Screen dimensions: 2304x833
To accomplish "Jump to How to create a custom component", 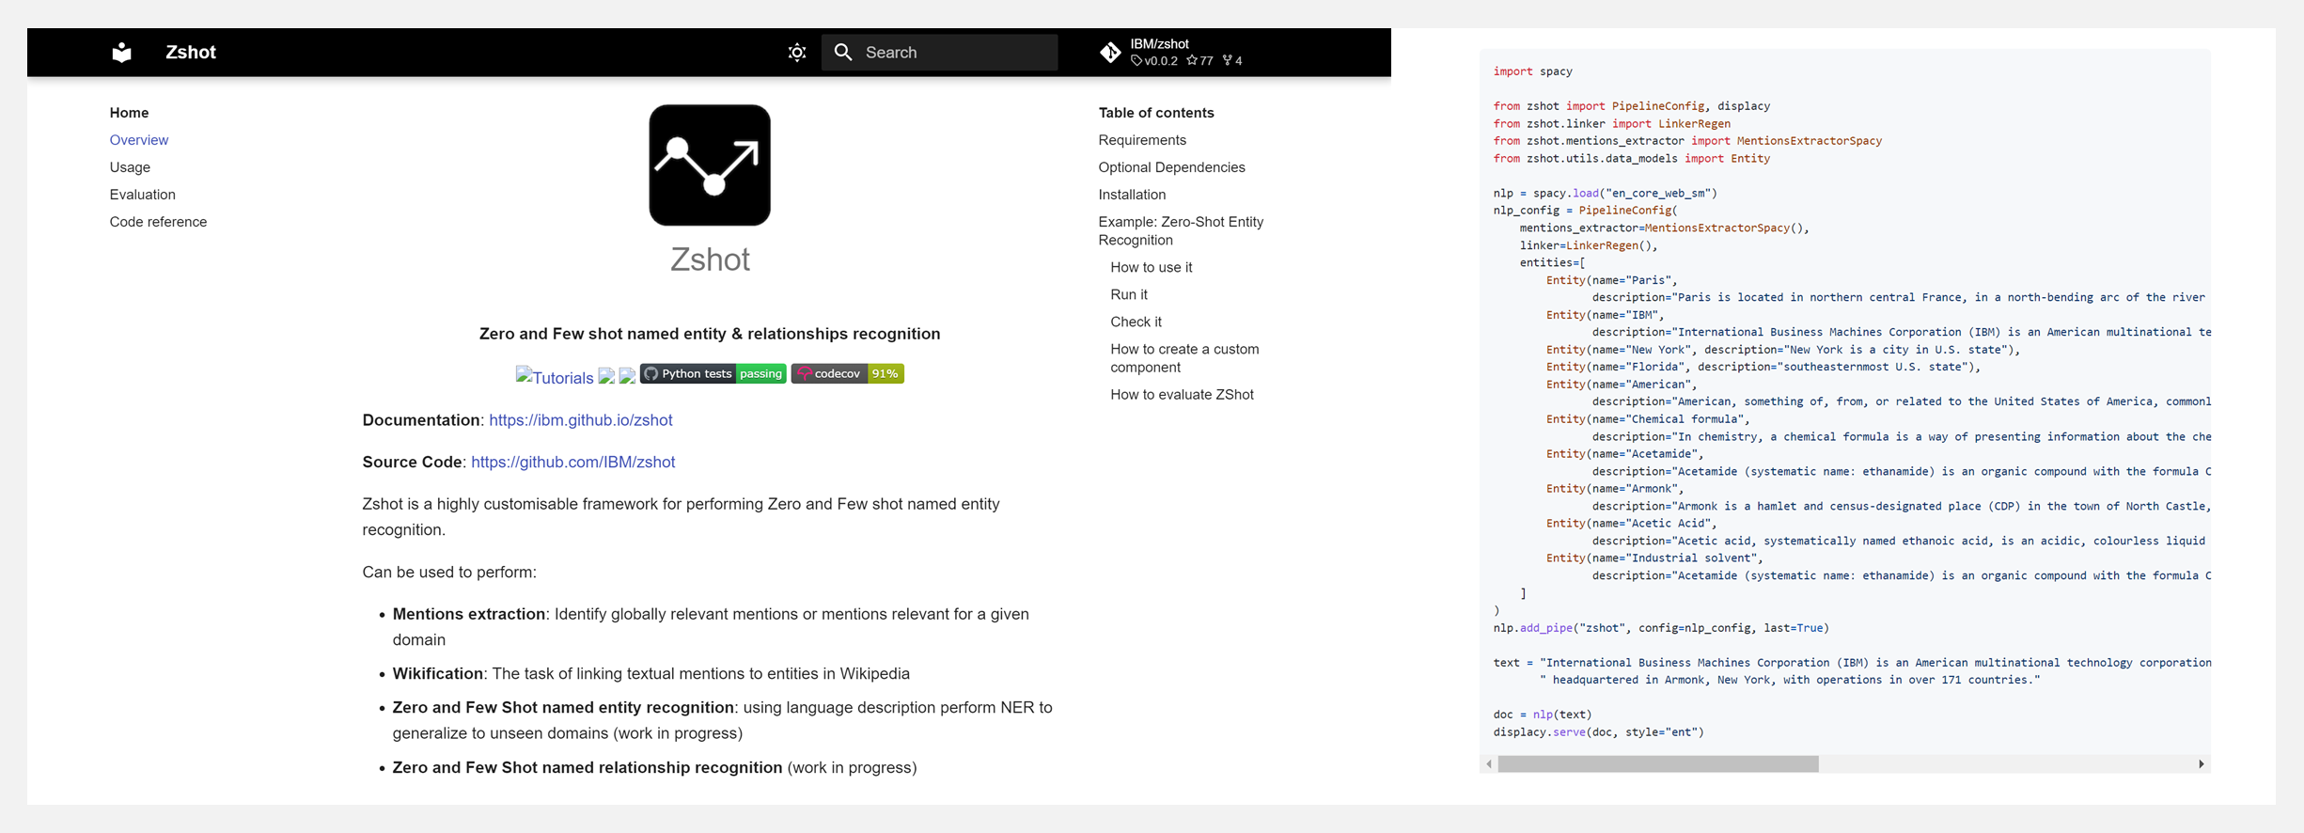I will tap(1184, 358).
